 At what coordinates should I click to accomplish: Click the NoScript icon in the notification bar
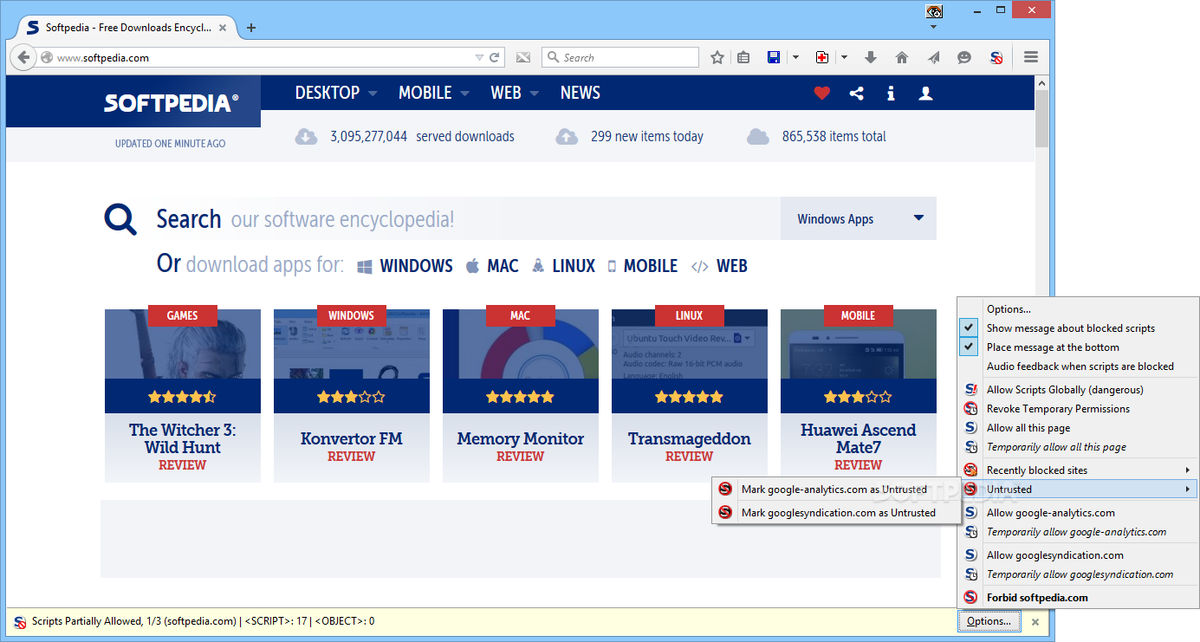click(20, 621)
